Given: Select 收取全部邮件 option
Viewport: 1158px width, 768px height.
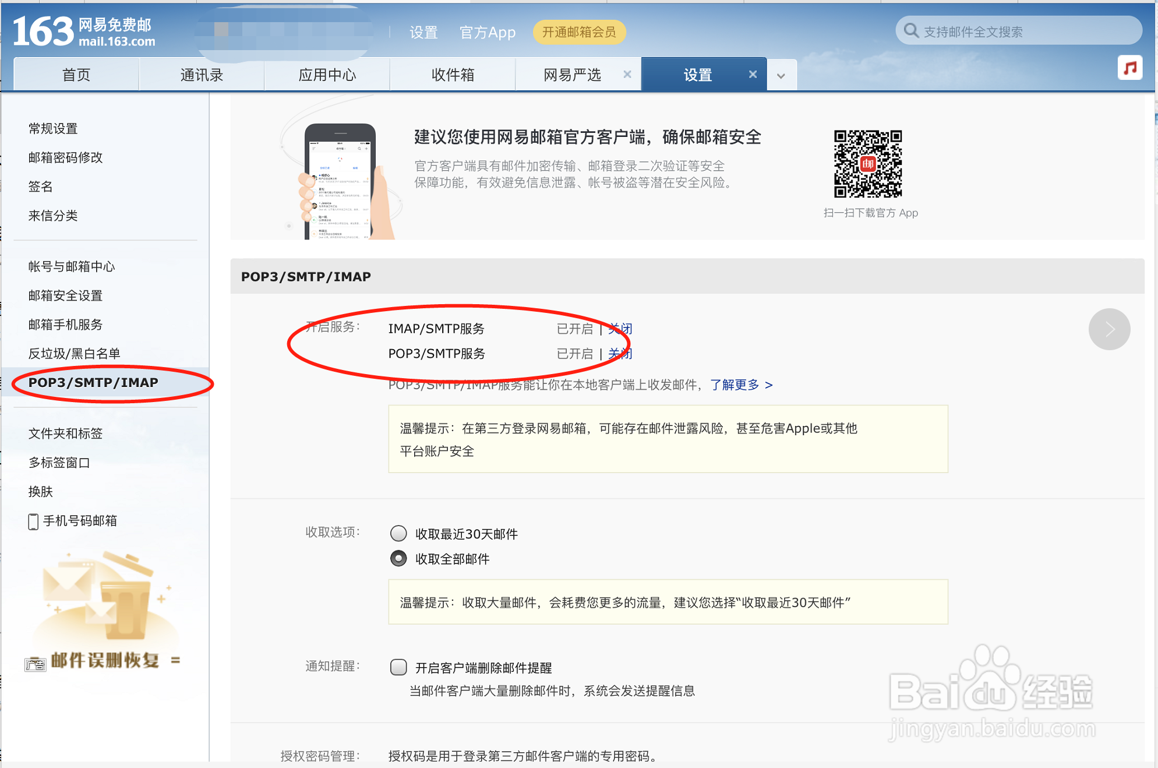Looking at the screenshot, I should coord(398,558).
